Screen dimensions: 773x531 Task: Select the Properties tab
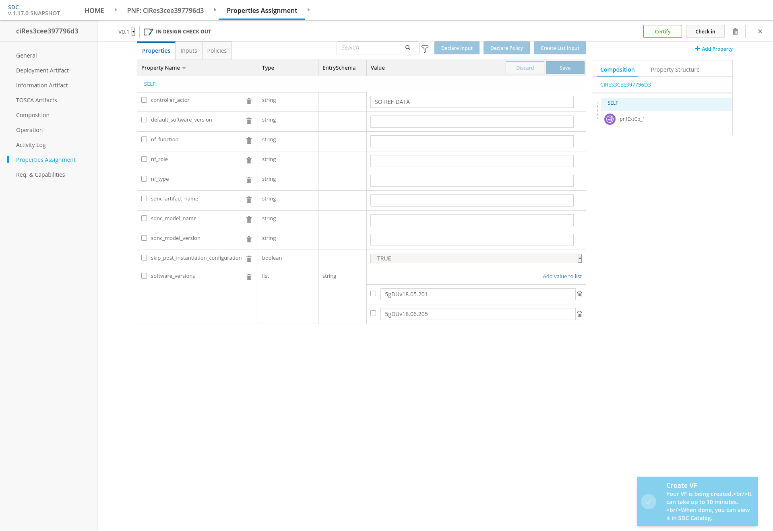click(156, 51)
